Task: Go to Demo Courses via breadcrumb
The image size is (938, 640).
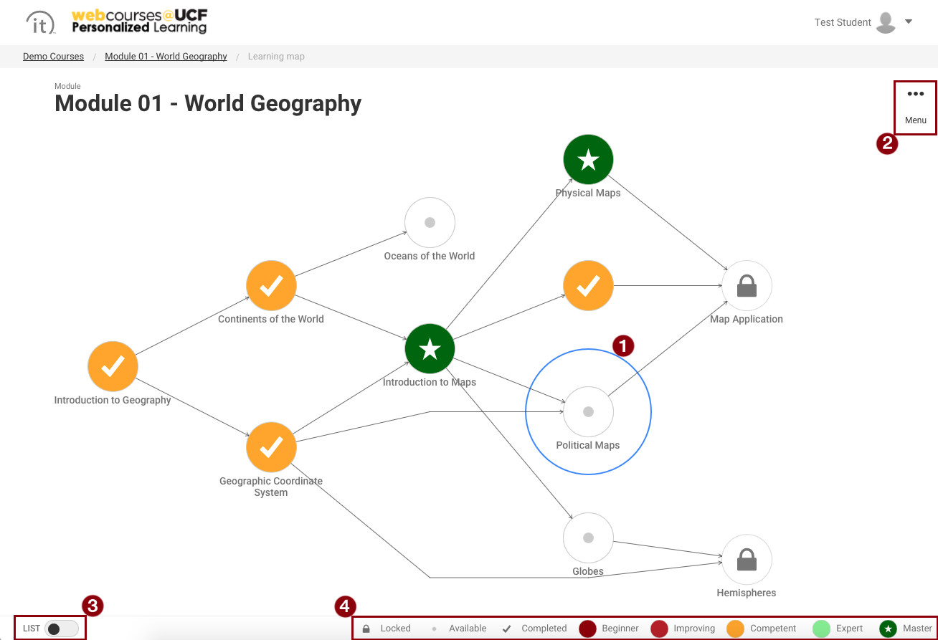Action: tap(53, 56)
